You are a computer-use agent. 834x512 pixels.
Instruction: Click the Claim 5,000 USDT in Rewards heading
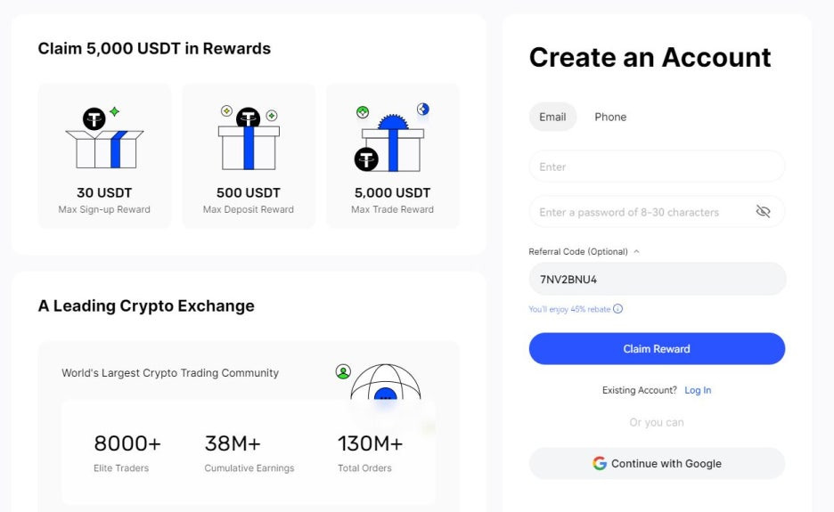(154, 48)
